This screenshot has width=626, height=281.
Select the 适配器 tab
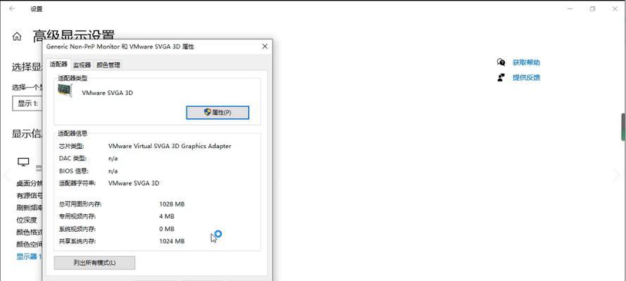click(58, 65)
